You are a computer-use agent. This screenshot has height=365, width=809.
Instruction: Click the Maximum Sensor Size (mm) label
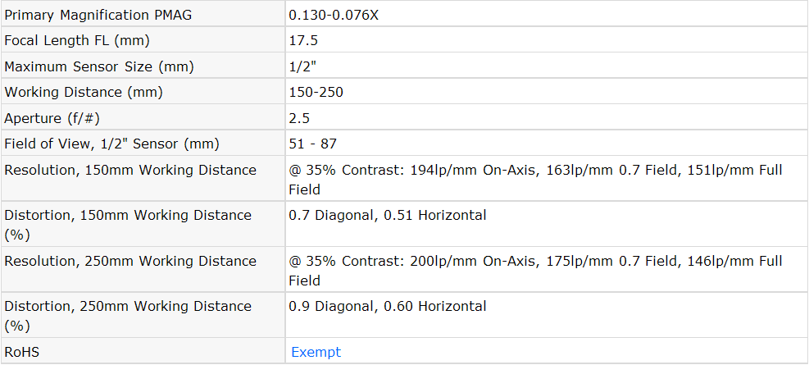(x=99, y=66)
